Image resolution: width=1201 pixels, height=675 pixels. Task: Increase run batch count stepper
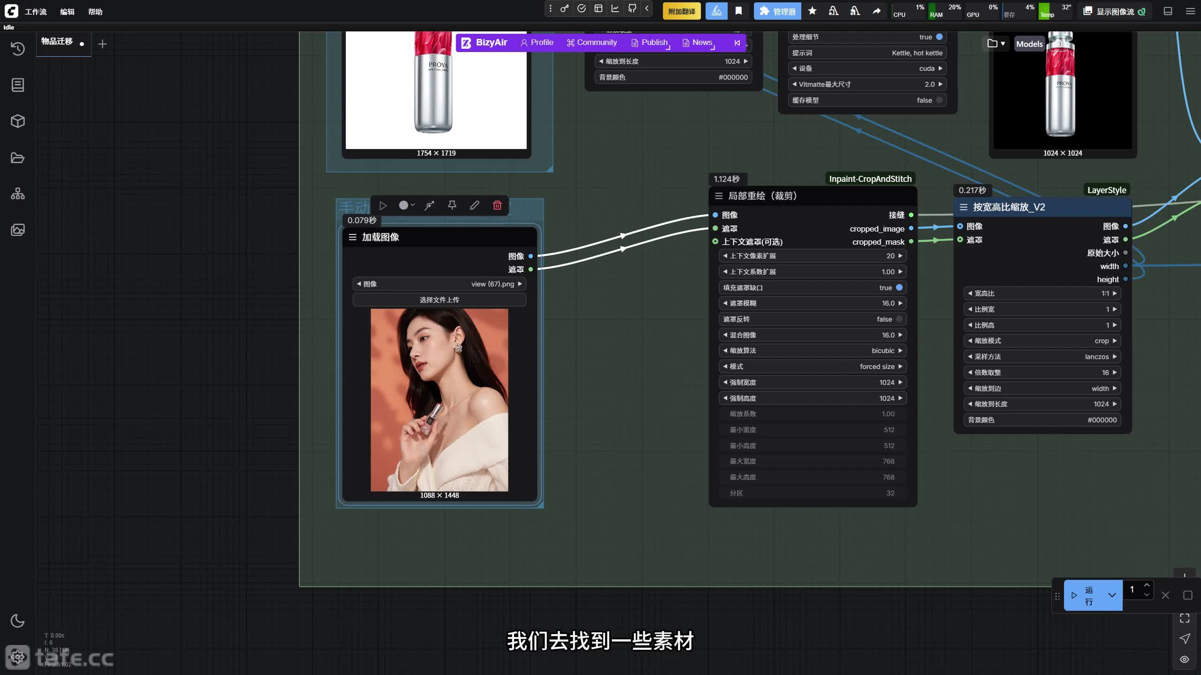[1147, 585]
